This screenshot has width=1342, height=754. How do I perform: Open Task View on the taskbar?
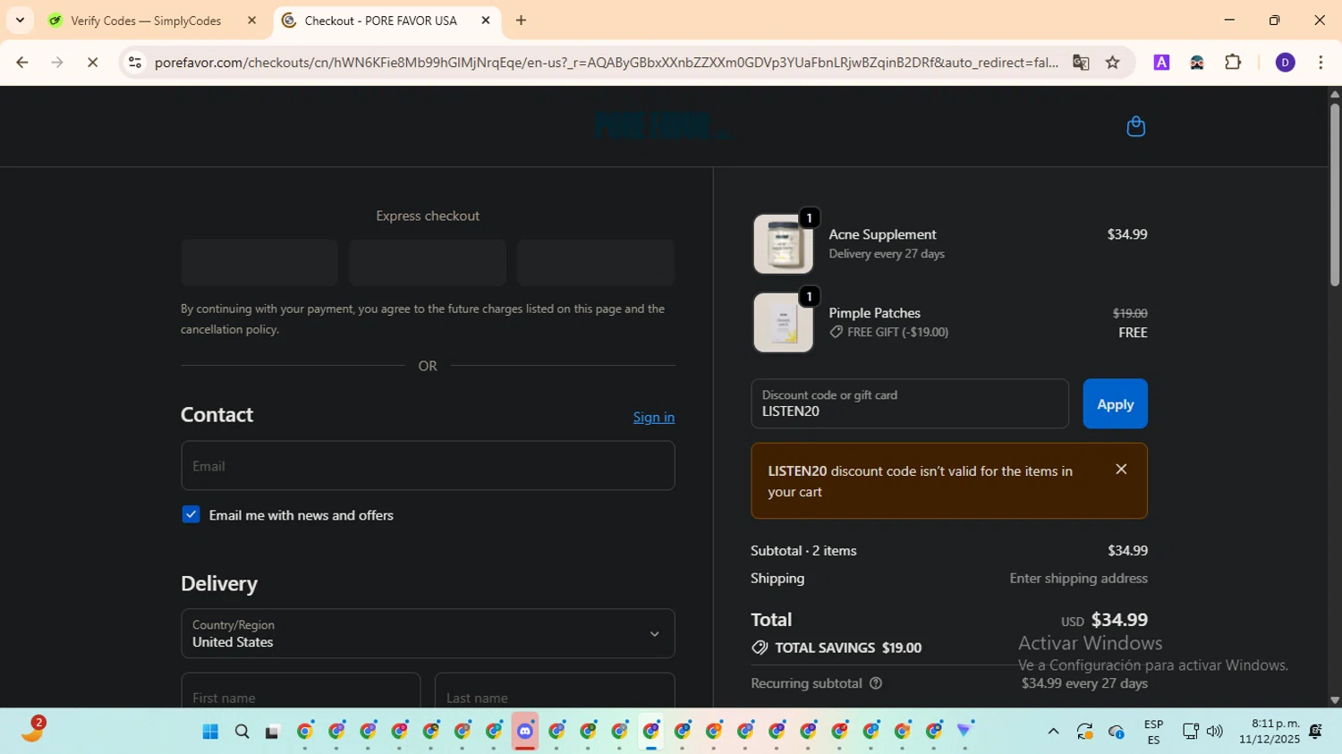[x=273, y=732]
